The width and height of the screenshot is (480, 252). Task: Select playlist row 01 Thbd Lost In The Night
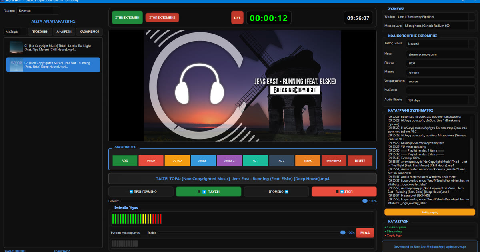coord(53,48)
